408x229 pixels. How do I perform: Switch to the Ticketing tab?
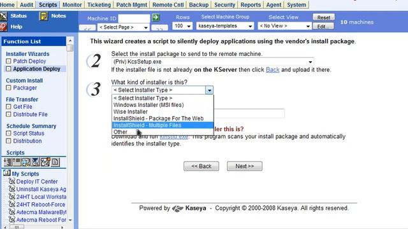99,4
